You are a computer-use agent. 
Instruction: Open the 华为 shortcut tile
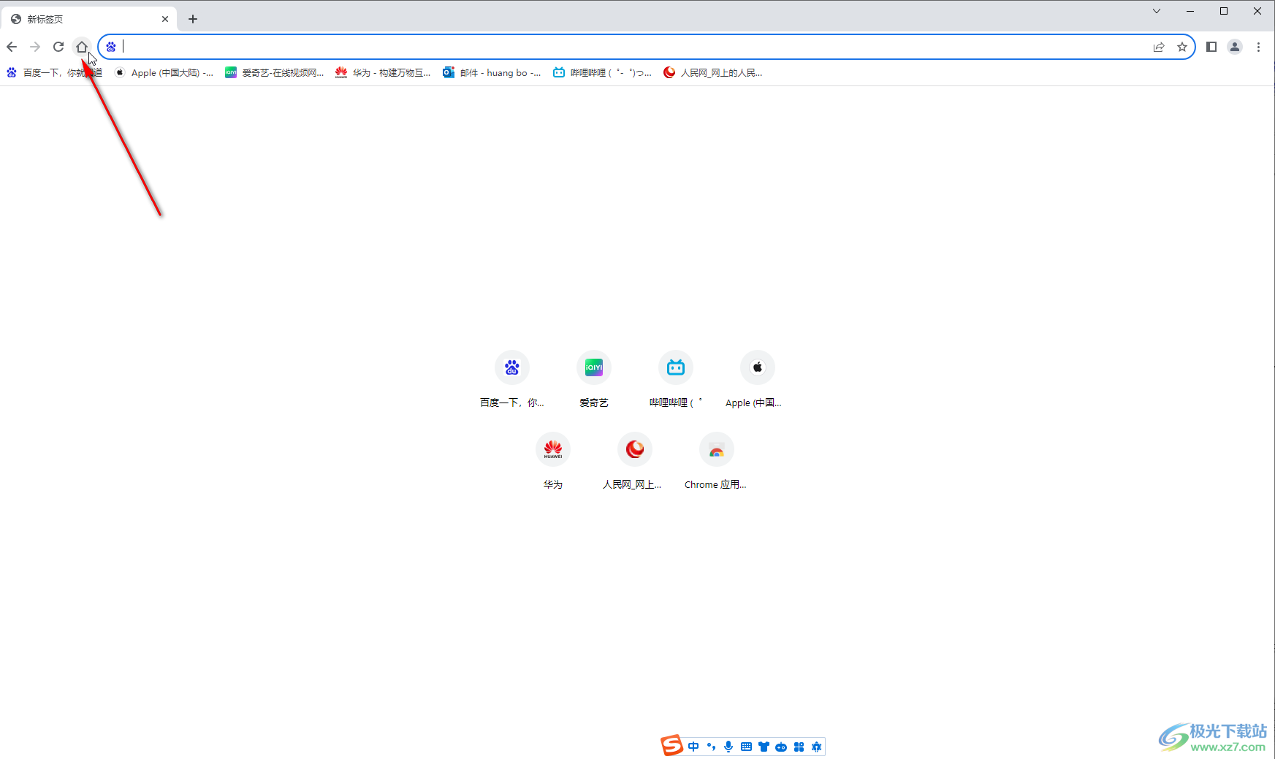553,462
